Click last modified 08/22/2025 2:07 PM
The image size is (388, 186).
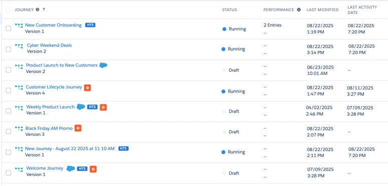pyautogui.click(x=320, y=132)
